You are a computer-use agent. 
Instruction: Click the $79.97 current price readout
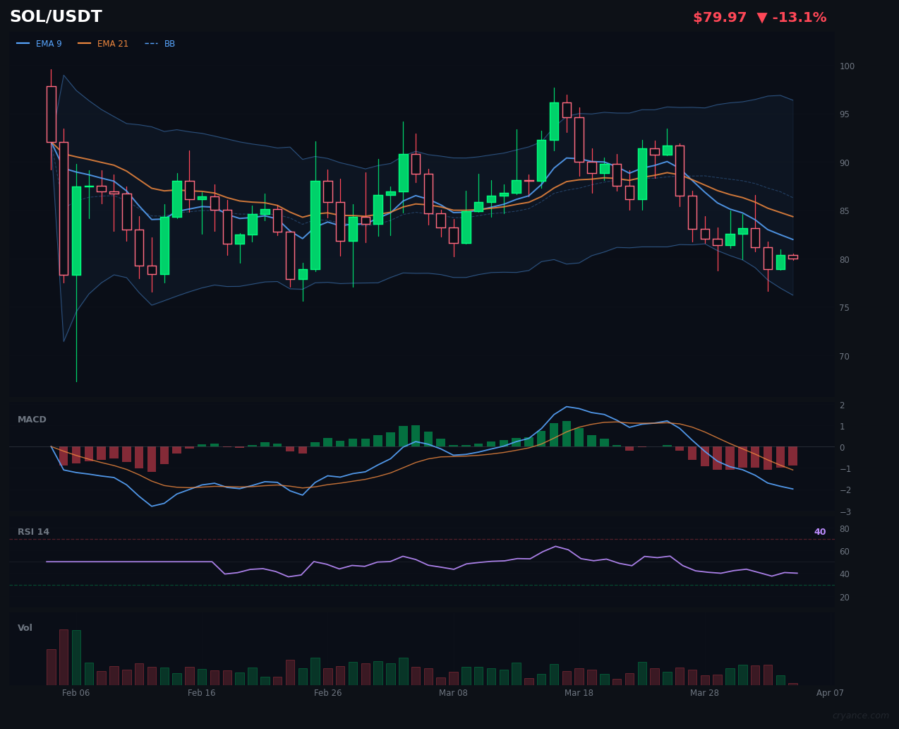click(719, 18)
